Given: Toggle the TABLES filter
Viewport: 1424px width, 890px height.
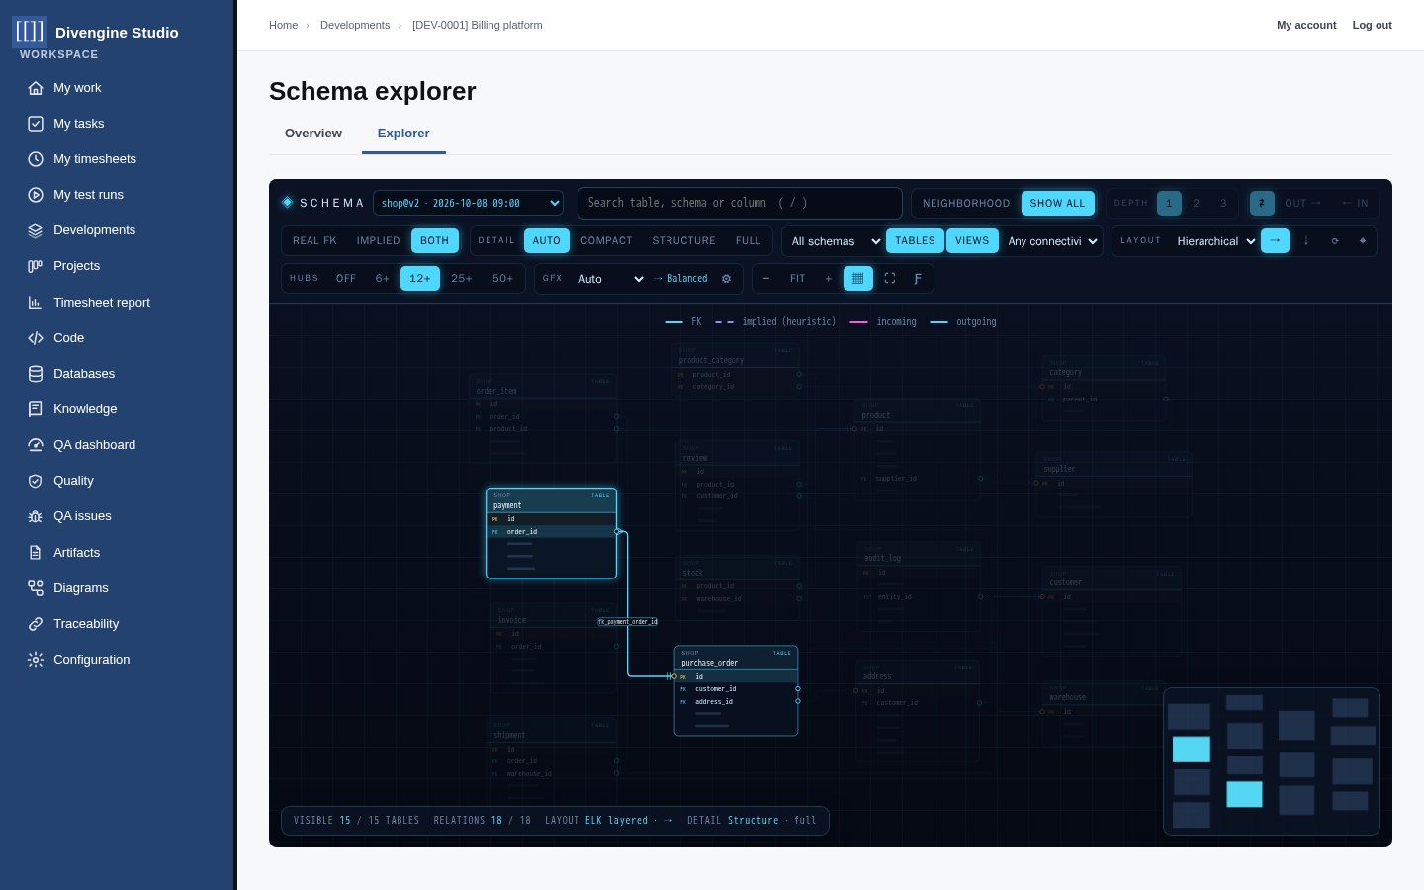Looking at the screenshot, I should pos(915,241).
